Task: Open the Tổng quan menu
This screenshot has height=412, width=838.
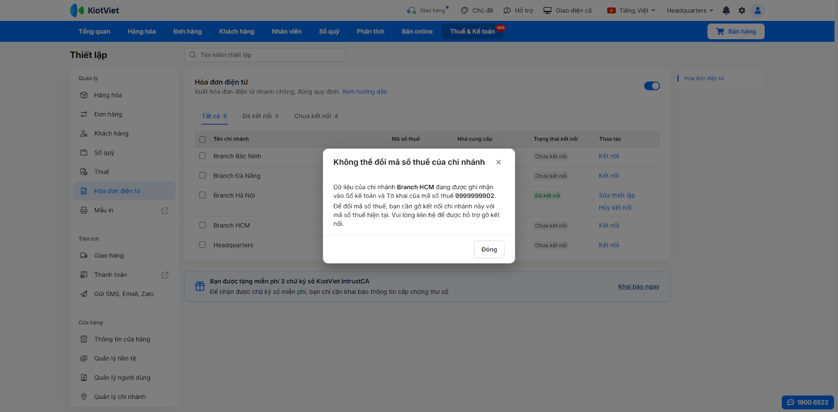Action: coord(94,31)
